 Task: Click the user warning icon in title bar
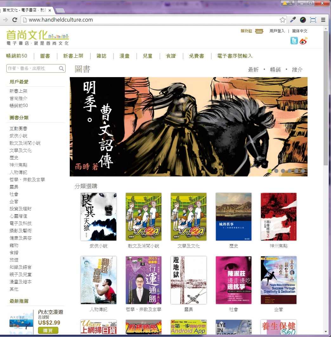click(288, 3)
